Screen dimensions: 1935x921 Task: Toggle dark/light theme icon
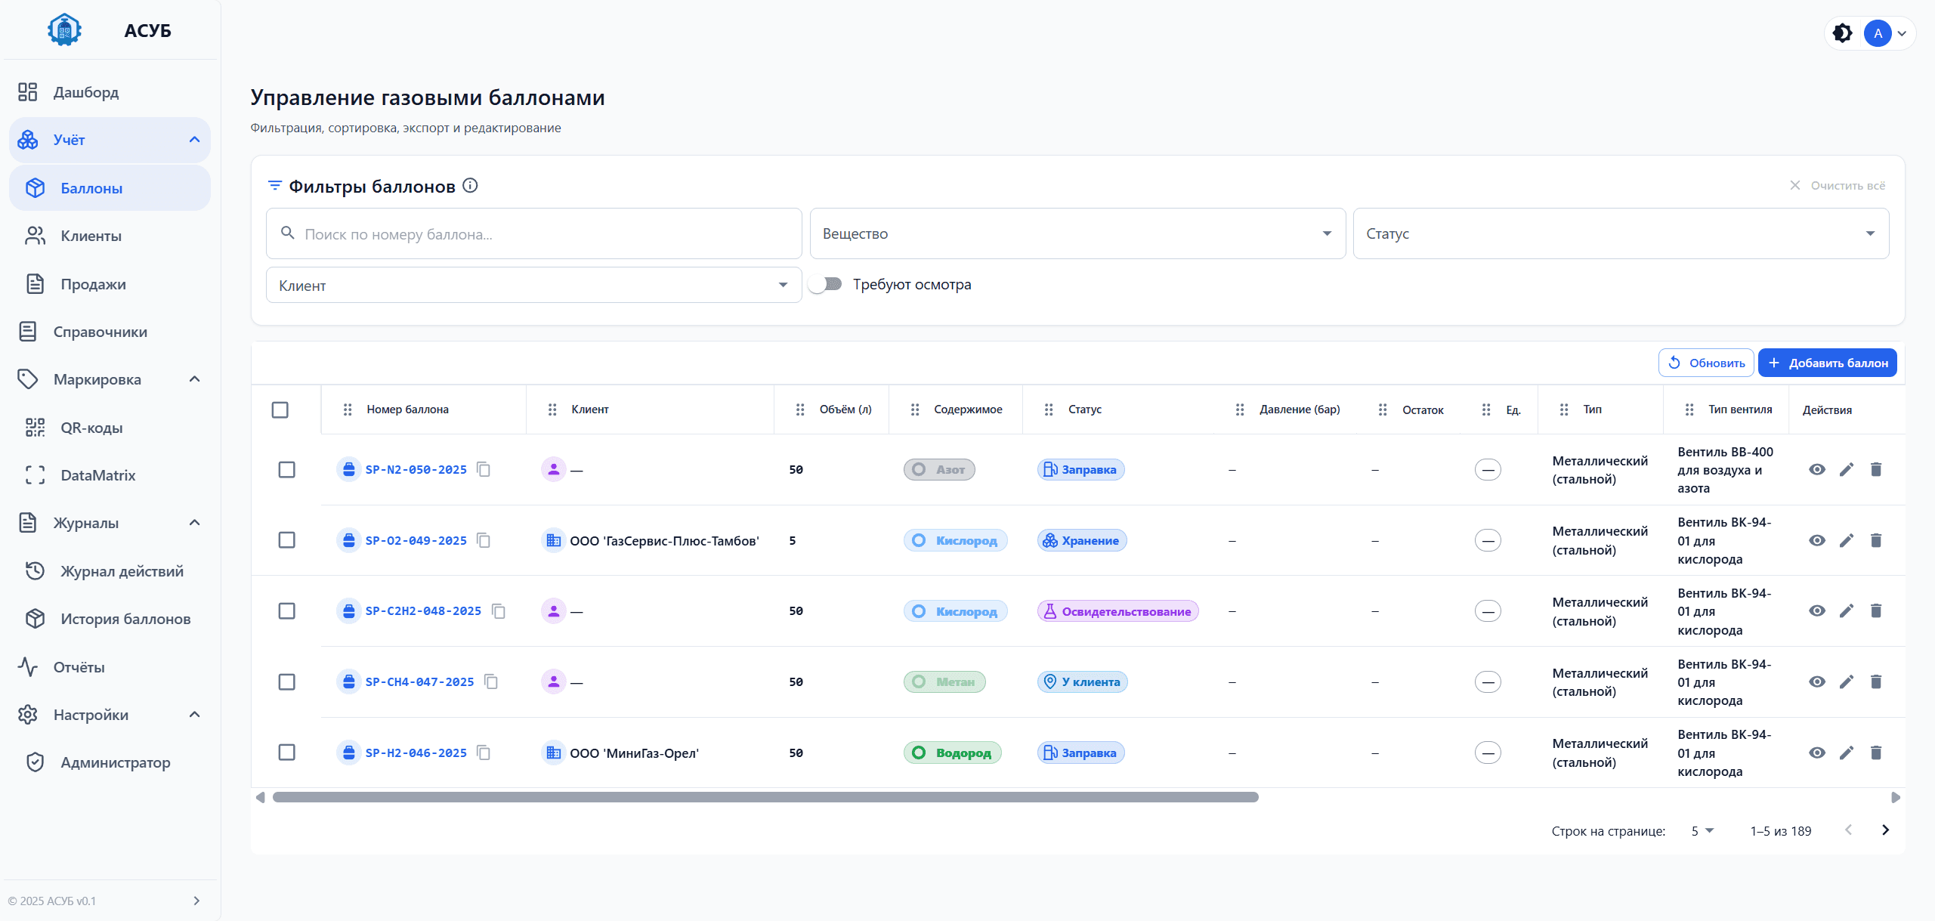coord(1842,33)
